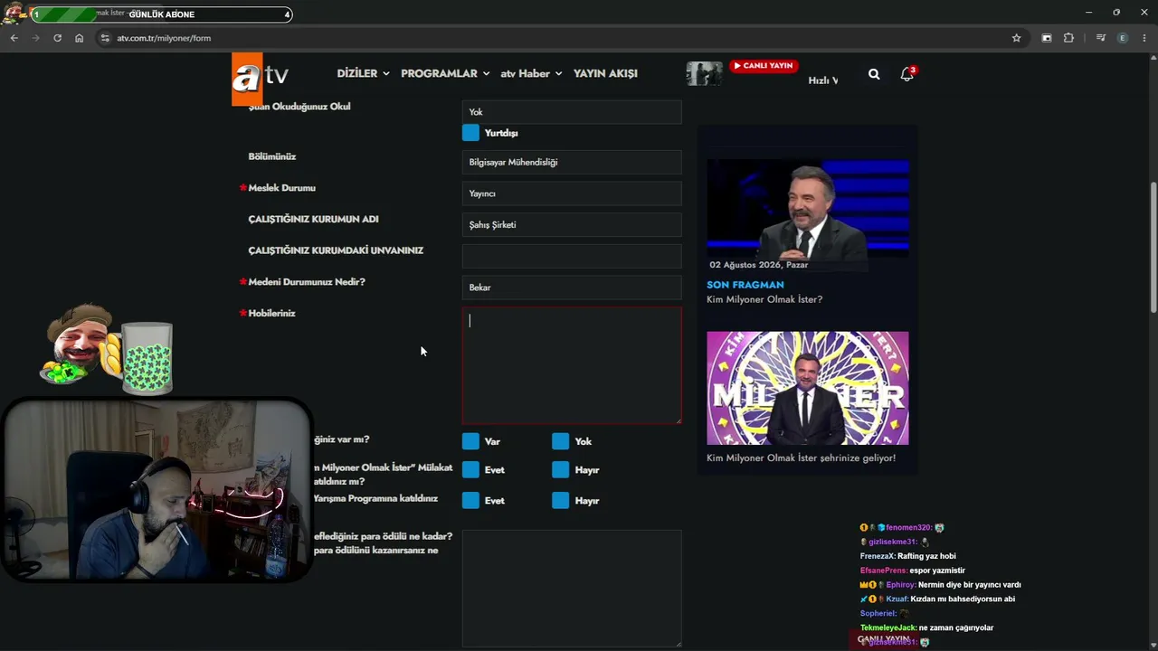Open site search with the magnifier icon
This screenshot has width=1158, height=651.
click(x=874, y=74)
